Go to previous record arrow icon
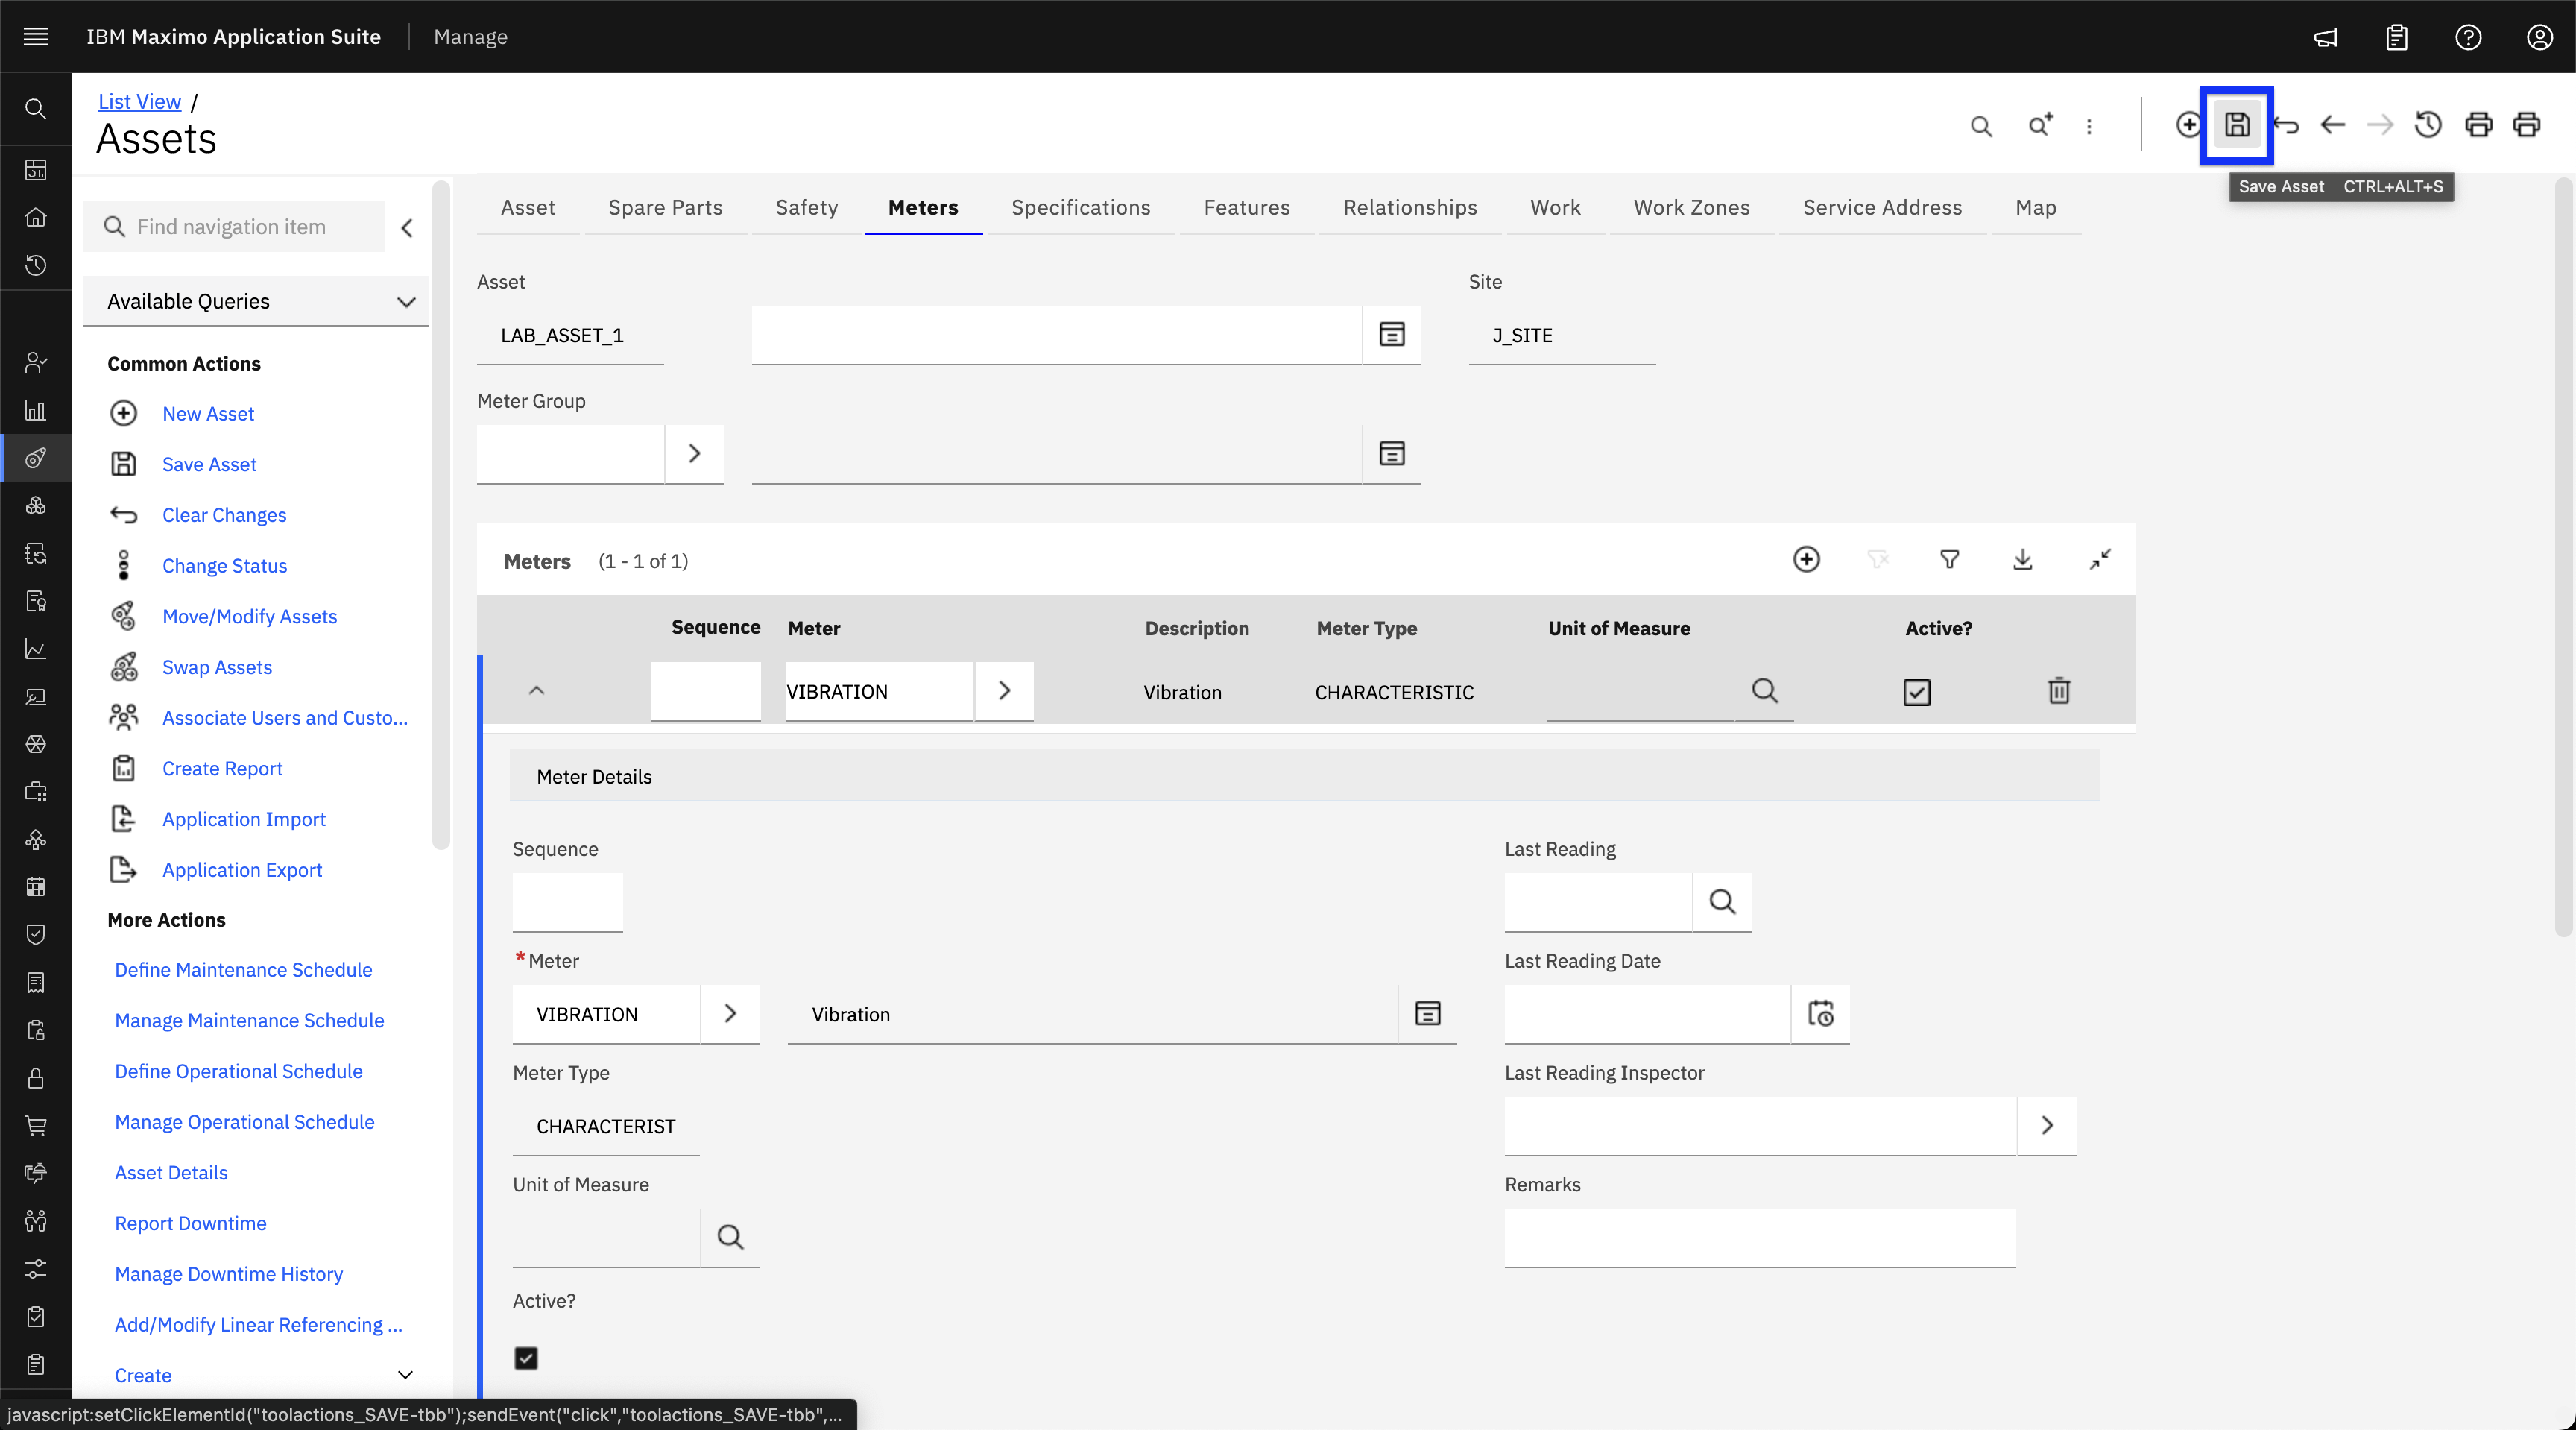This screenshot has height=1430, width=2576. (x=2333, y=125)
